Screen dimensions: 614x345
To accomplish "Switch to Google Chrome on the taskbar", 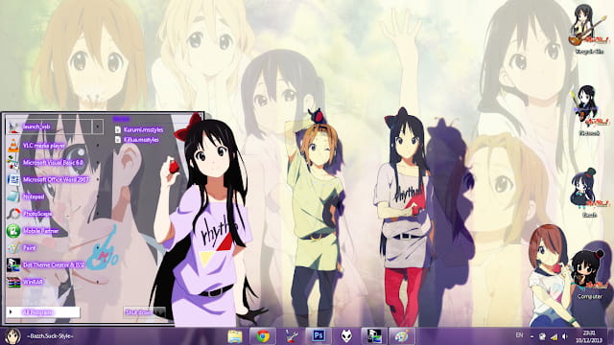I will coord(263,336).
